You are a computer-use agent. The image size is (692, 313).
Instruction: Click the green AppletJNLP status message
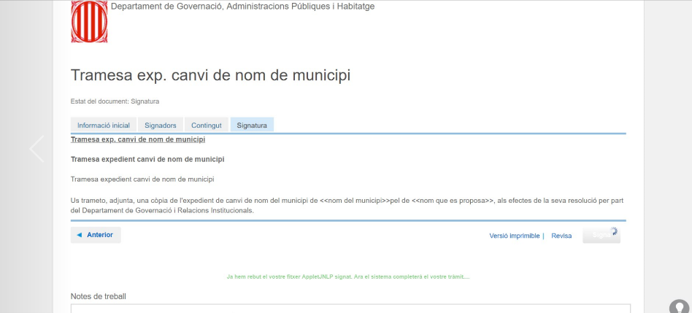click(x=348, y=277)
